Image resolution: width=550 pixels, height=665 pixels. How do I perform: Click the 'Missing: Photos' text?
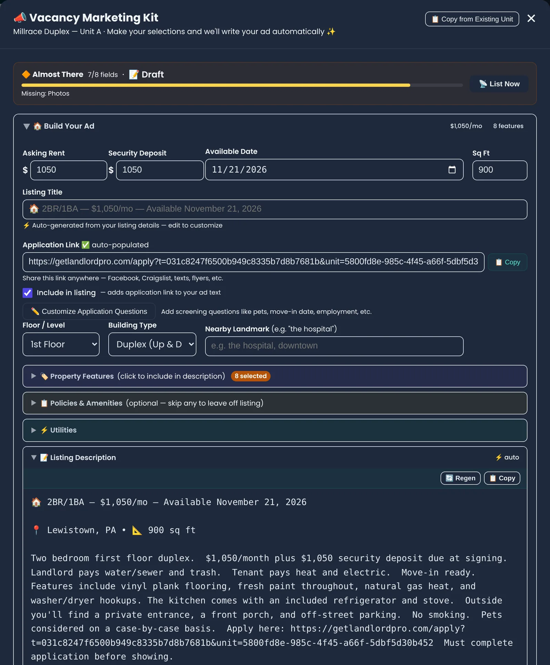pyautogui.click(x=45, y=93)
